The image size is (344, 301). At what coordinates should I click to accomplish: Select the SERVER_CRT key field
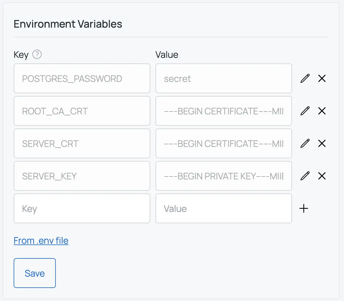pos(82,143)
